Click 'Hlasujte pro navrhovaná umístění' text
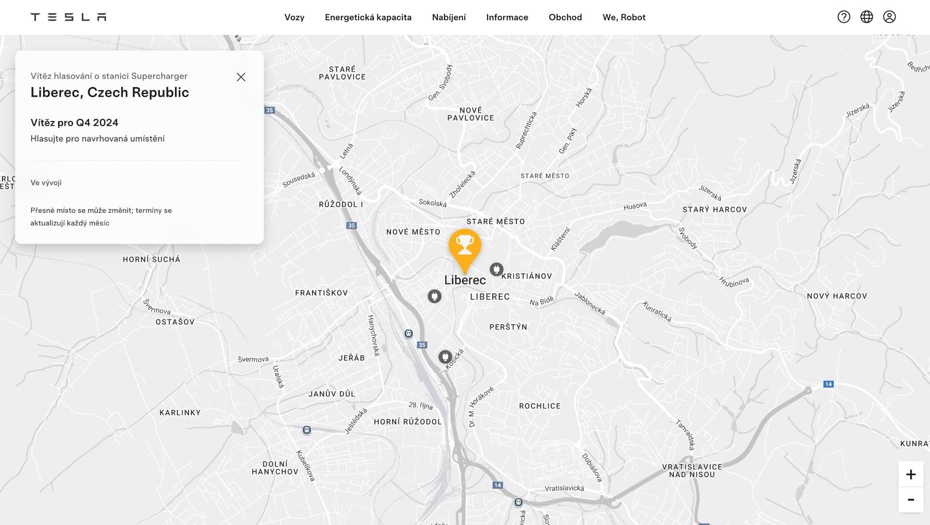The image size is (930, 525). point(97,139)
